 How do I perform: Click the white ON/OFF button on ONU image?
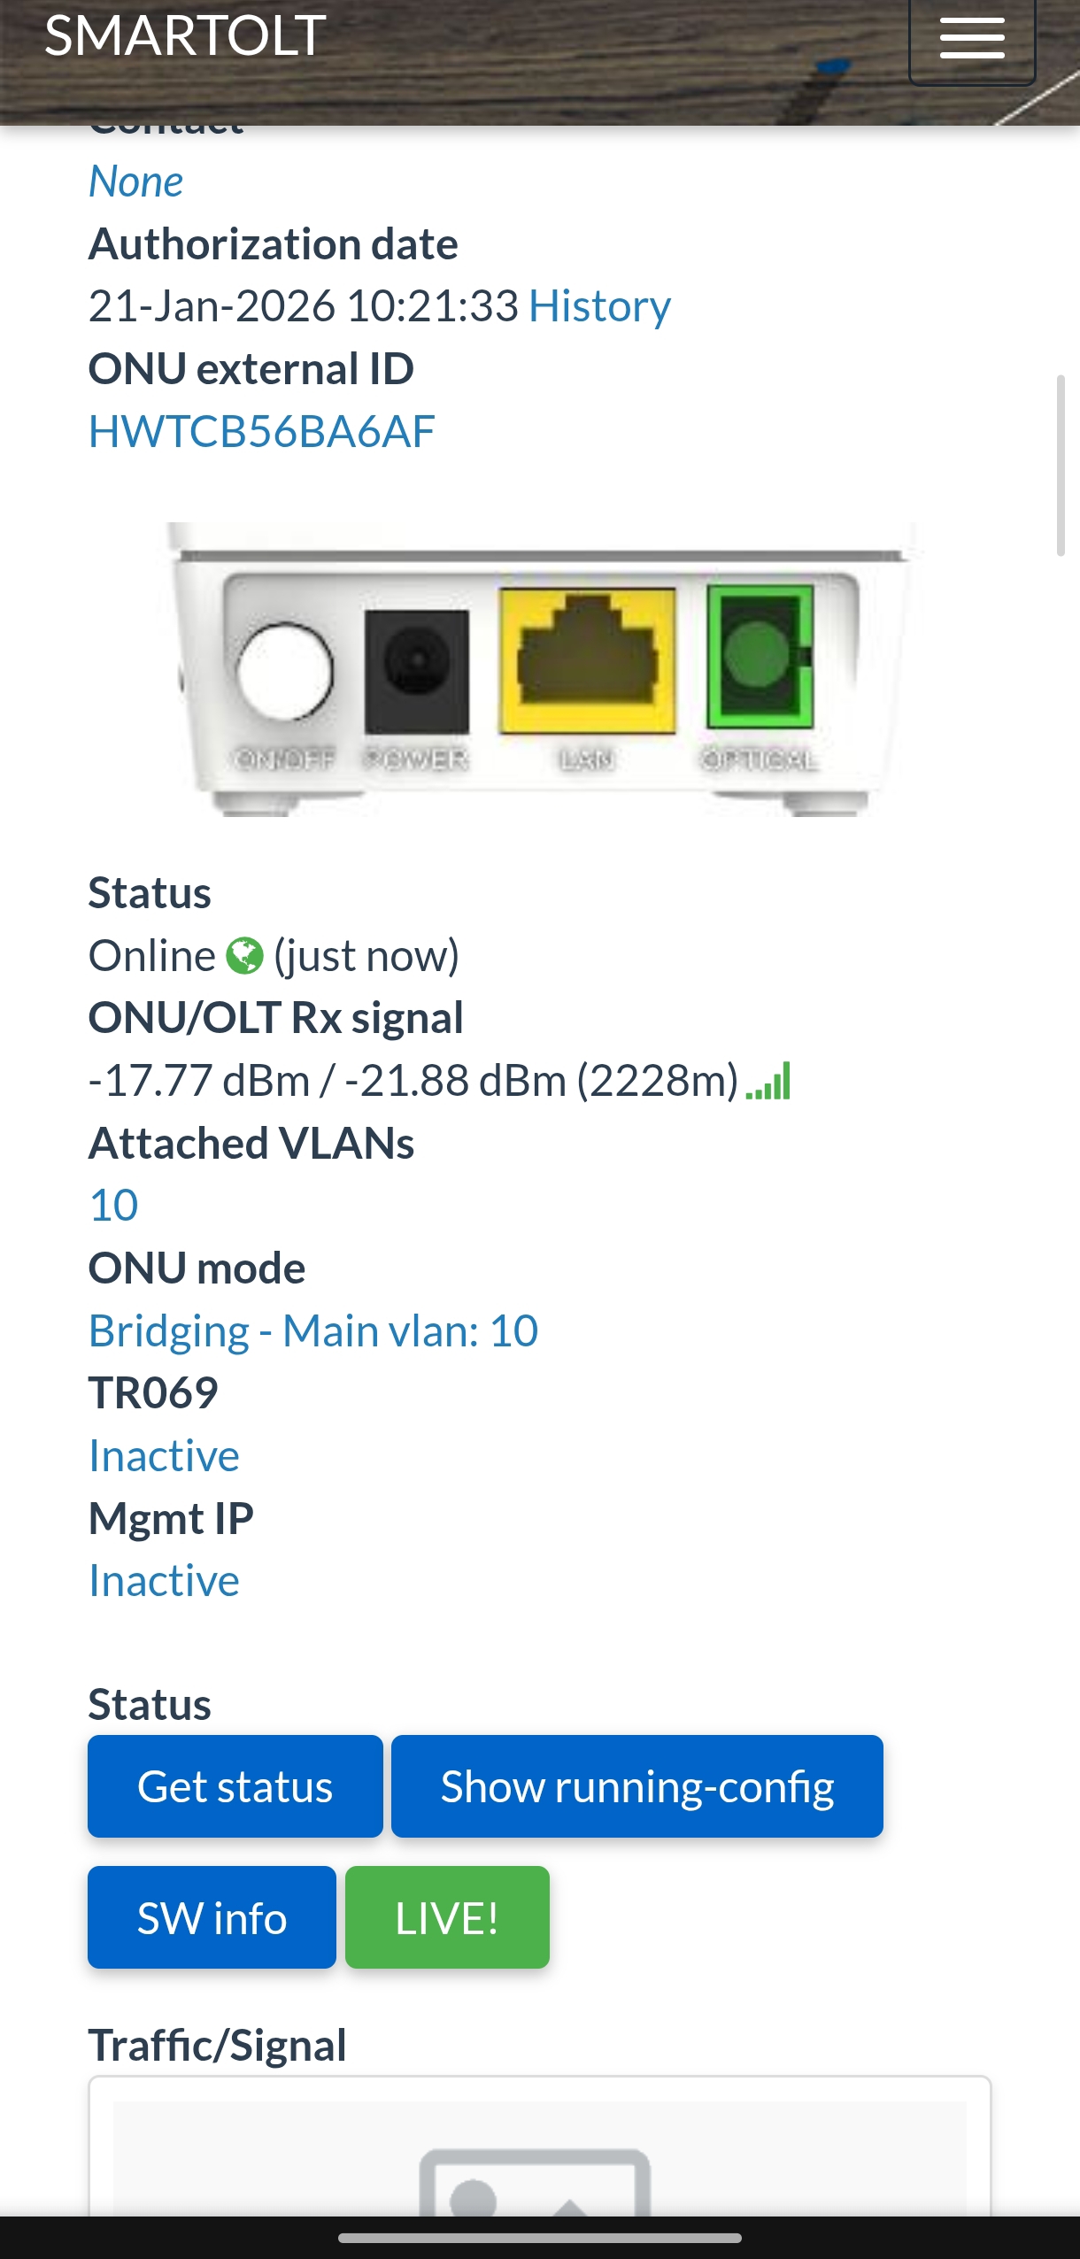284,670
